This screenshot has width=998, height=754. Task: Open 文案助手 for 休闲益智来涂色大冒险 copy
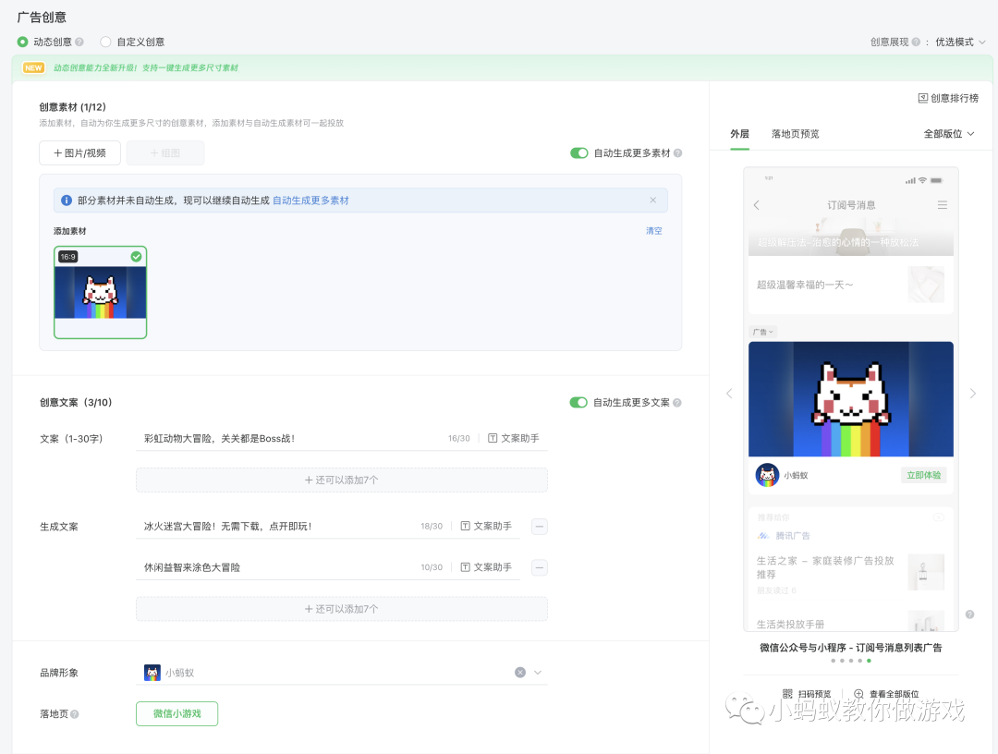click(486, 567)
